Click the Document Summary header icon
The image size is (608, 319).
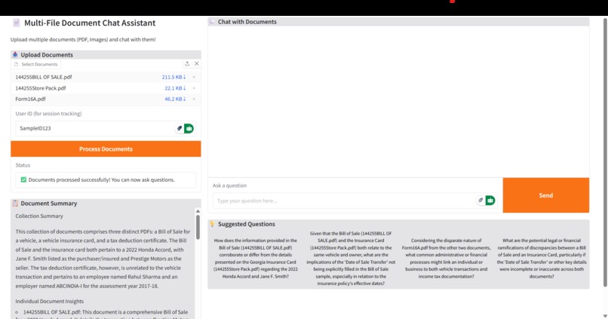coord(15,203)
